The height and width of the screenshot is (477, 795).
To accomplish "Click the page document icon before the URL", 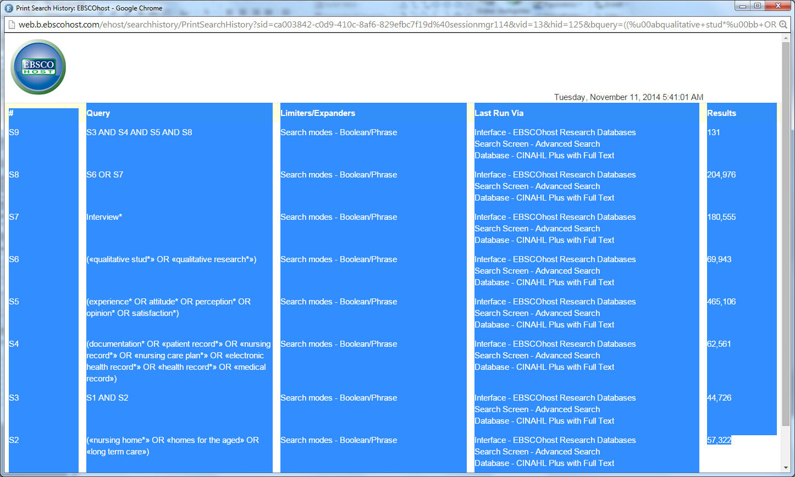I will [x=10, y=25].
